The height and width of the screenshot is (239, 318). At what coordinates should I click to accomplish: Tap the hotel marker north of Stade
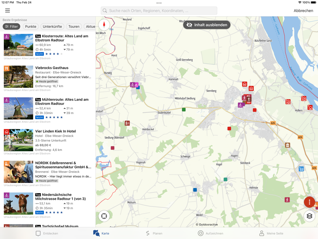[245, 84]
